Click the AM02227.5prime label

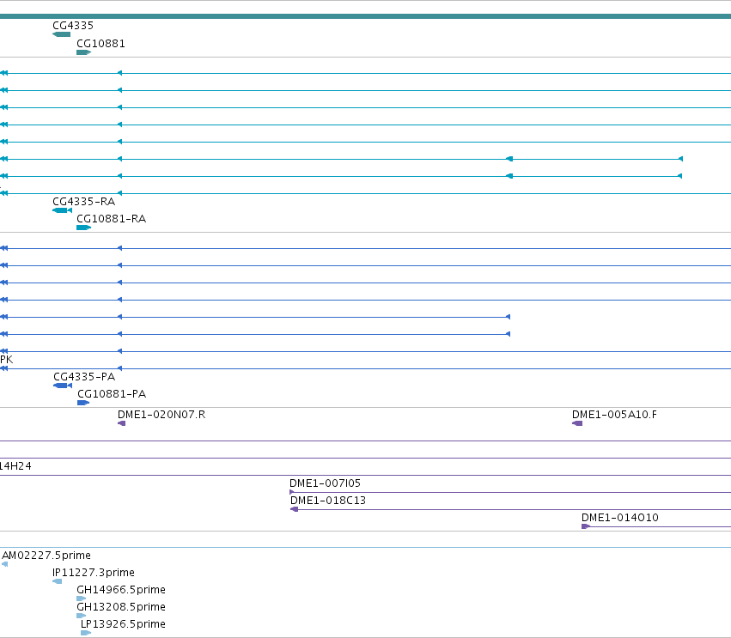coord(46,556)
